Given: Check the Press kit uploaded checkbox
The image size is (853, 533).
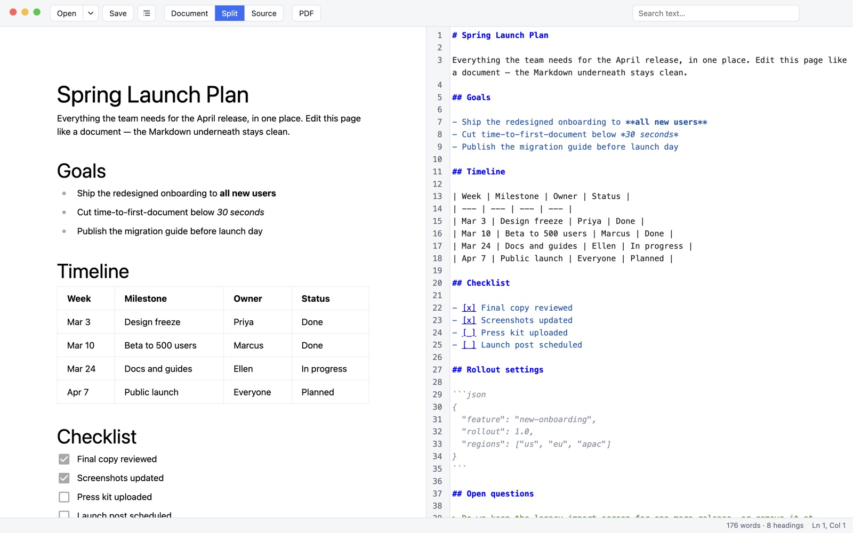Looking at the screenshot, I should pos(64,497).
